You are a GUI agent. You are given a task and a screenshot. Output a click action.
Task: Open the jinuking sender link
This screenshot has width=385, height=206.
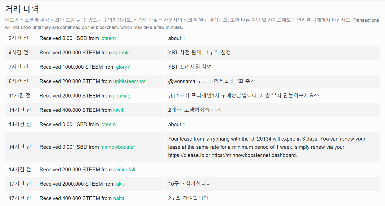pos(122,96)
